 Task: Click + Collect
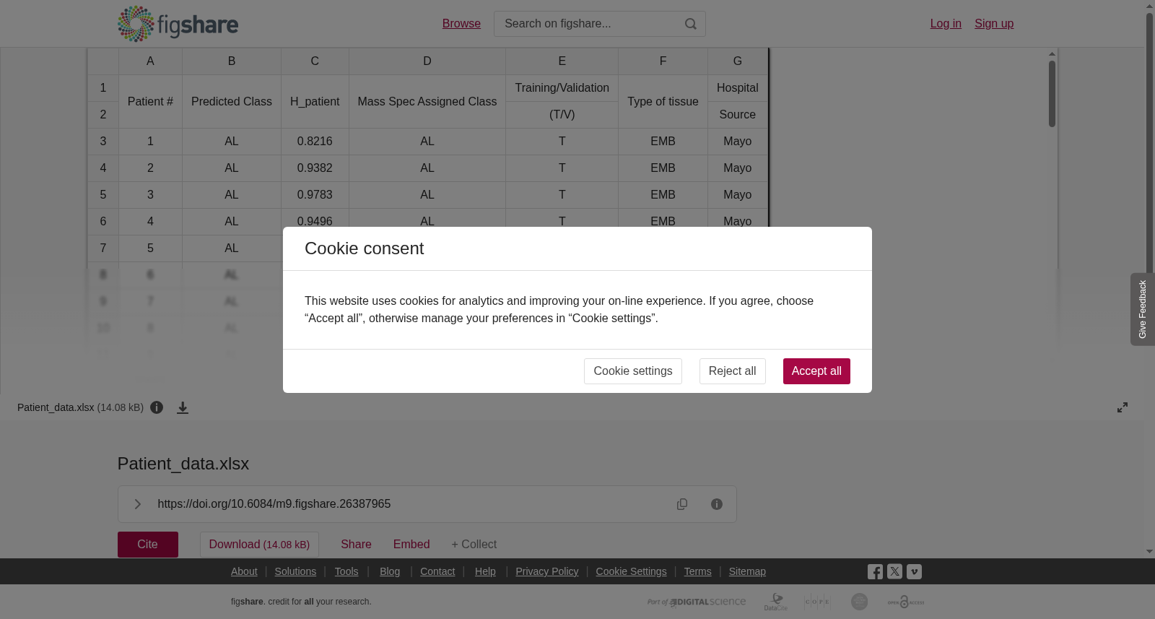pos(474,545)
